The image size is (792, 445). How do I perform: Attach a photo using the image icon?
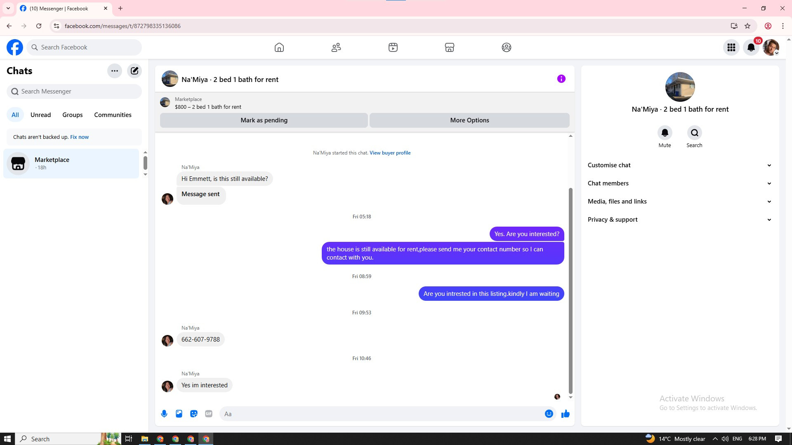[179, 414]
